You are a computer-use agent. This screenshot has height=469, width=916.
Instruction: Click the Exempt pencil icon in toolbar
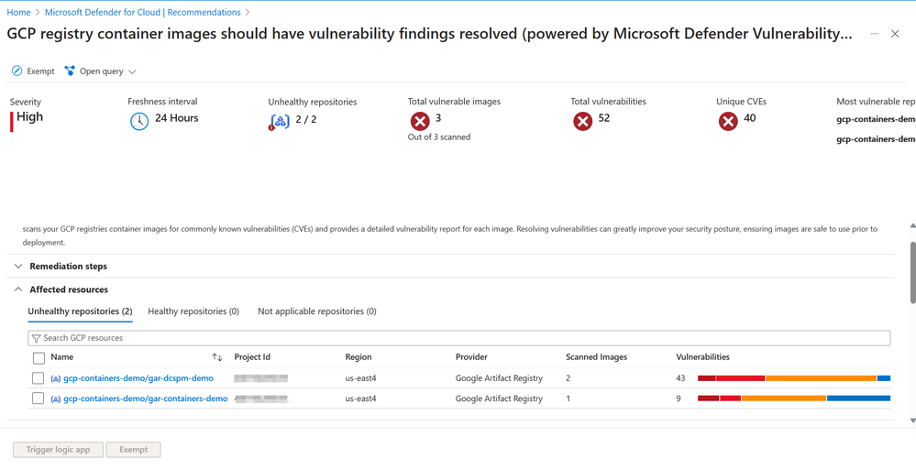pos(17,71)
